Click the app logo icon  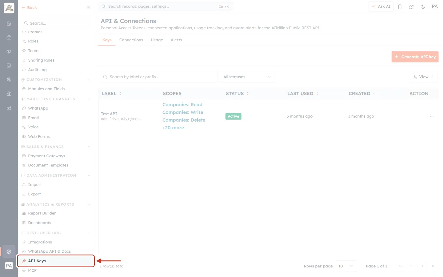pos(9,8)
